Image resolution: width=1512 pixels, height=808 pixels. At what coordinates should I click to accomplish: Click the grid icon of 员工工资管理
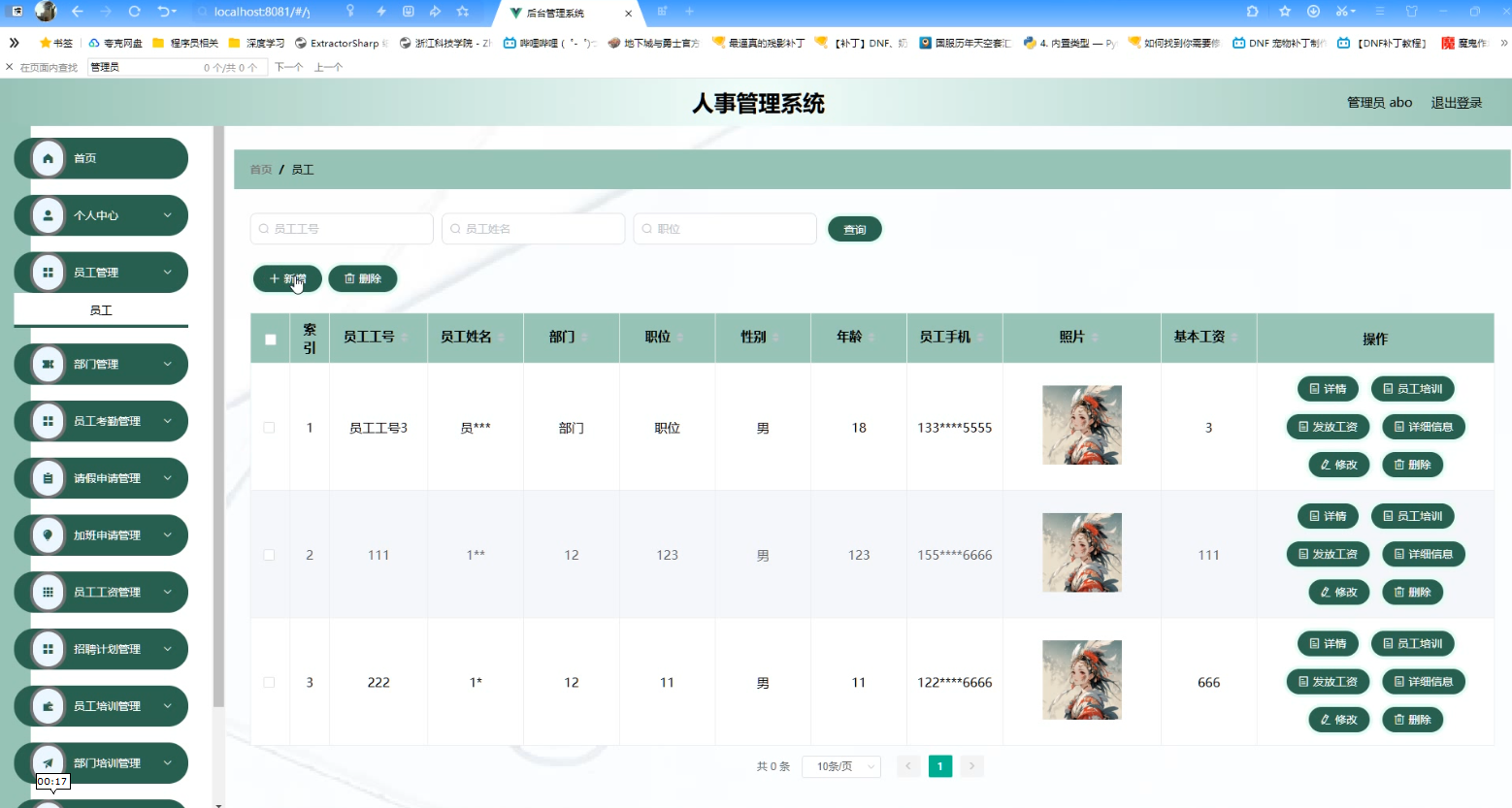tap(48, 592)
